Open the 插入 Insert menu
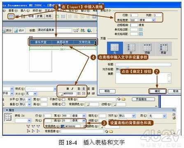Viewport: 184px width, 148px height. coord(25,10)
